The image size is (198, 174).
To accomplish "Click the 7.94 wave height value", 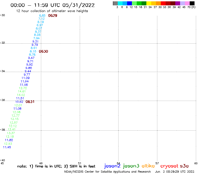I will click(36, 38).
